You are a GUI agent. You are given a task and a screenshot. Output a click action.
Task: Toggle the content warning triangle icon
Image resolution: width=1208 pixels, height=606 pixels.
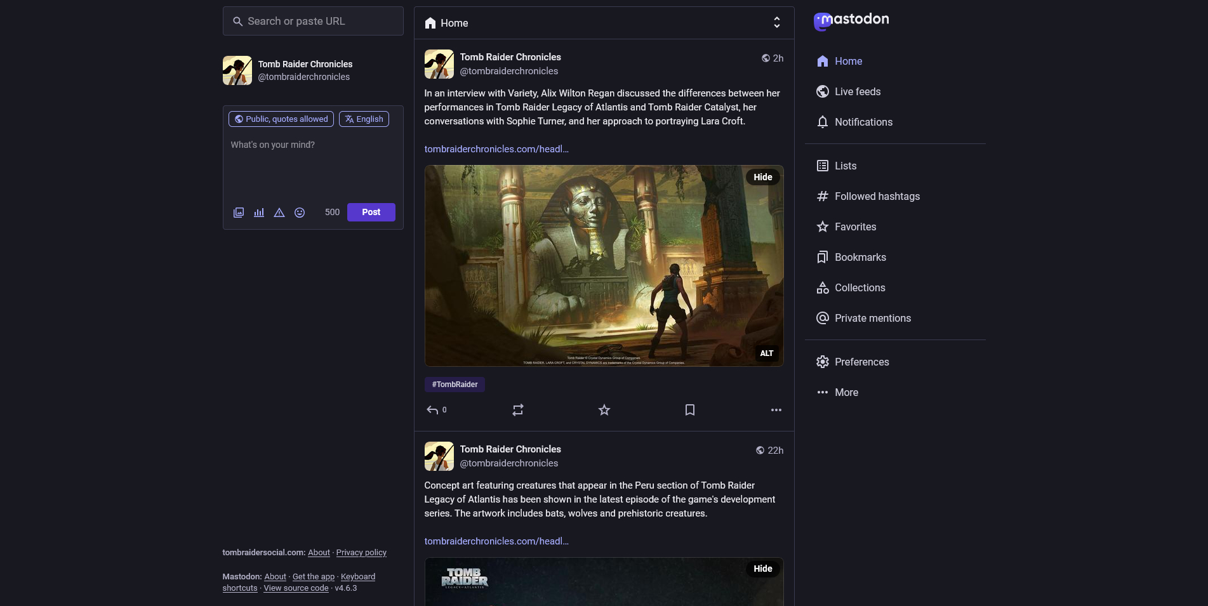pos(279,213)
